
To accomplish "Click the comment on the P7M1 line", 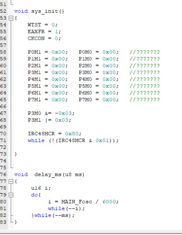I will [145, 100].
